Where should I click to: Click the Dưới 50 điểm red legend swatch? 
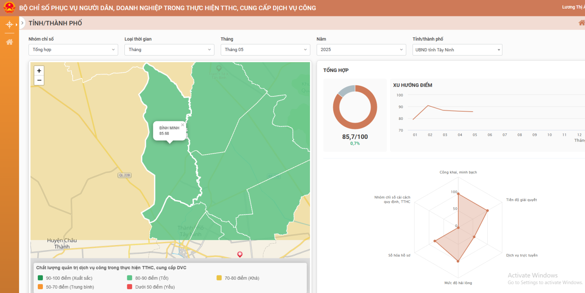click(129, 287)
